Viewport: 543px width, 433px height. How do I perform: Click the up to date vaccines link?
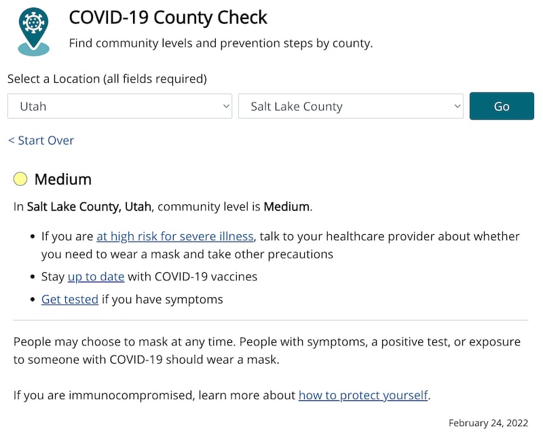point(96,276)
